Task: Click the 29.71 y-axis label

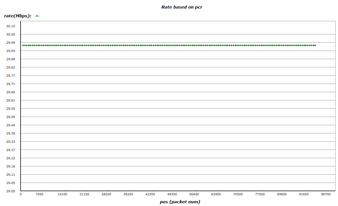Action: coord(11,84)
